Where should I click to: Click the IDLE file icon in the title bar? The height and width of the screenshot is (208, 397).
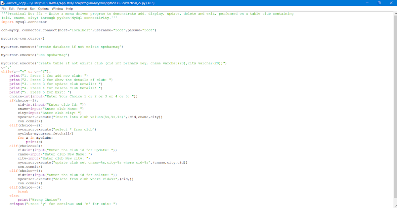(x=3, y=3)
